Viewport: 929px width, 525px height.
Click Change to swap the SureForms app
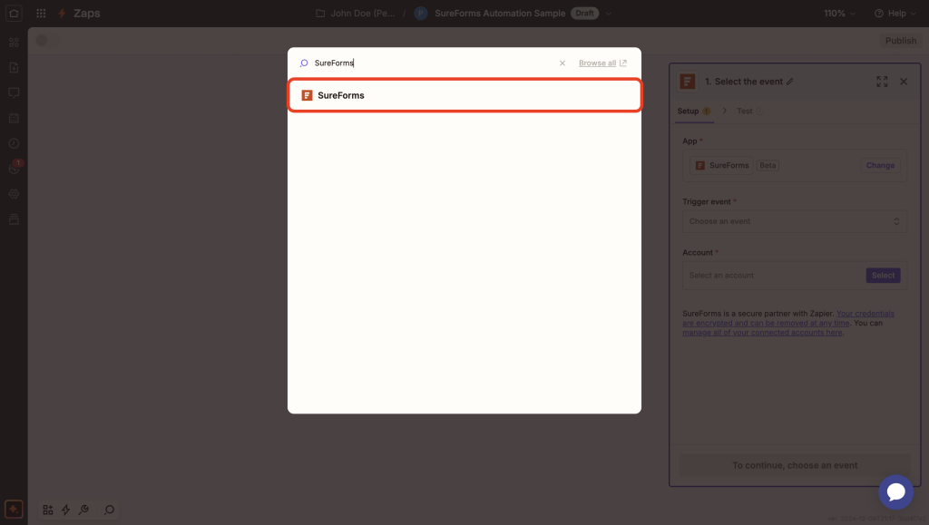tap(879, 165)
